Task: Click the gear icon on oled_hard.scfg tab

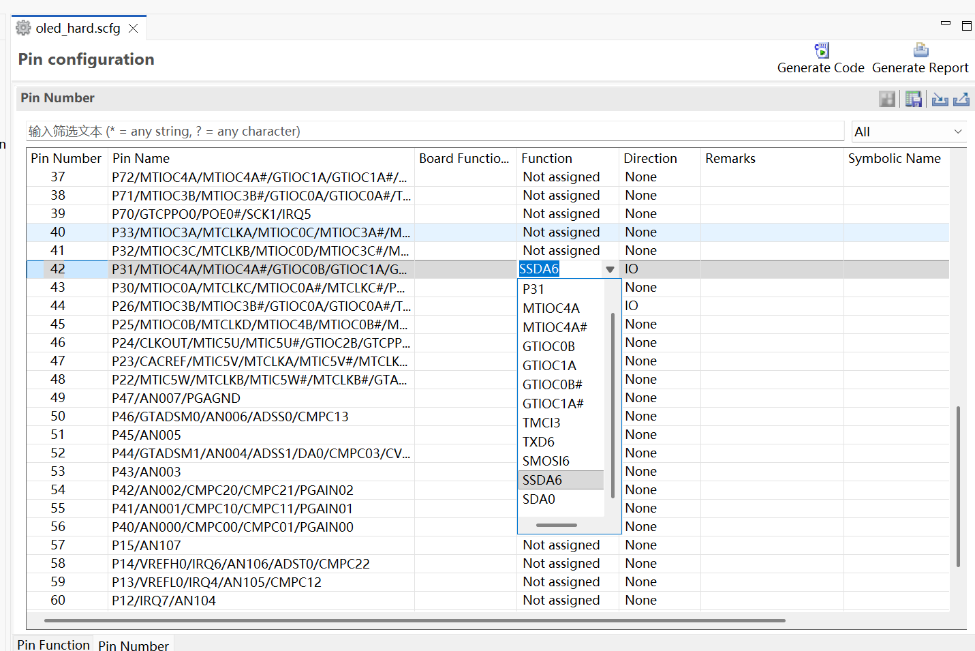Action: tap(23, 28)
